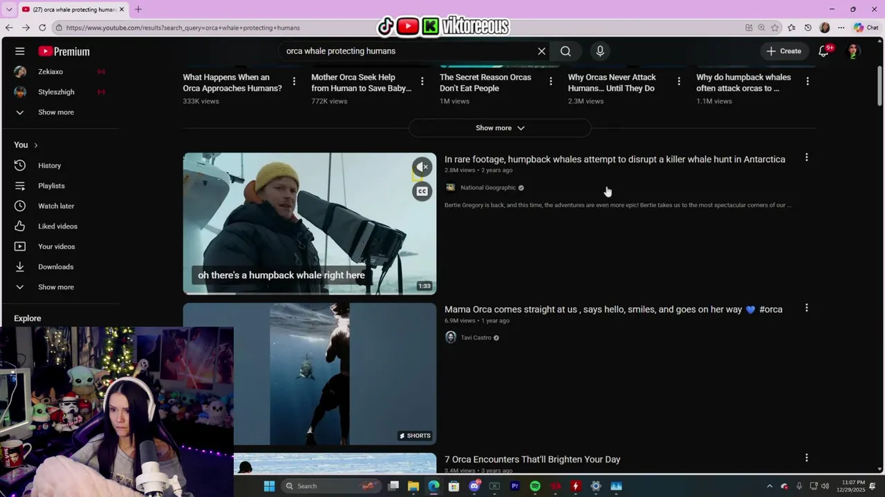Open options for Why Orcas Never Attack video
885x497 pixels.
coord(679,81)
